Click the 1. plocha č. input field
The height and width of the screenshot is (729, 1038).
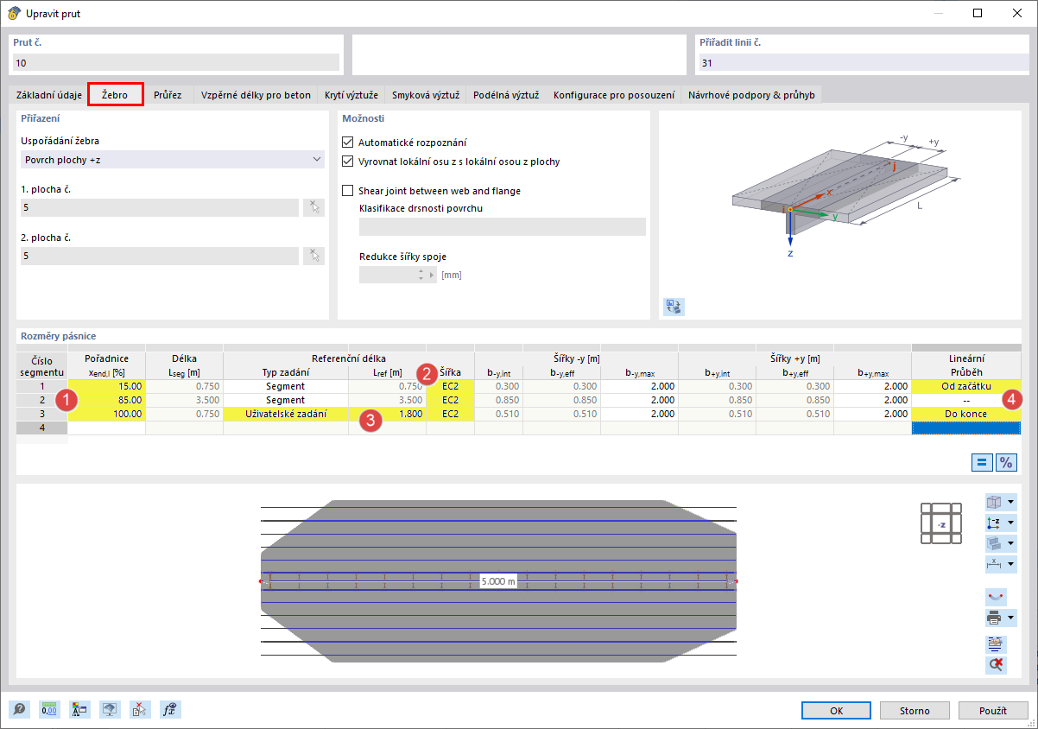click(x=160, y=207)
